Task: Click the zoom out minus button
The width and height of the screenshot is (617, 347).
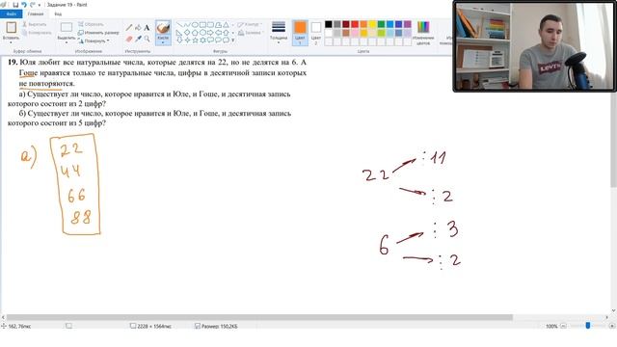Action: 563,326
